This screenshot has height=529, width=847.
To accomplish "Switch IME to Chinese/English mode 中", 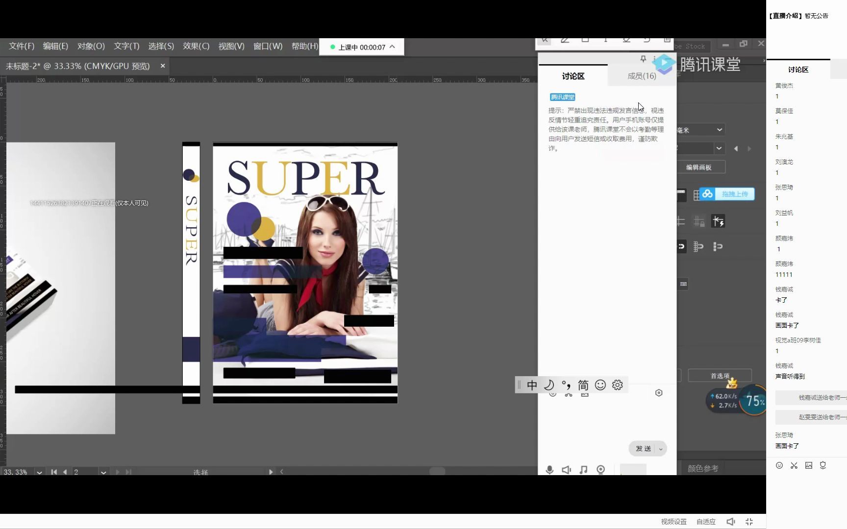I will click(532, 385).
